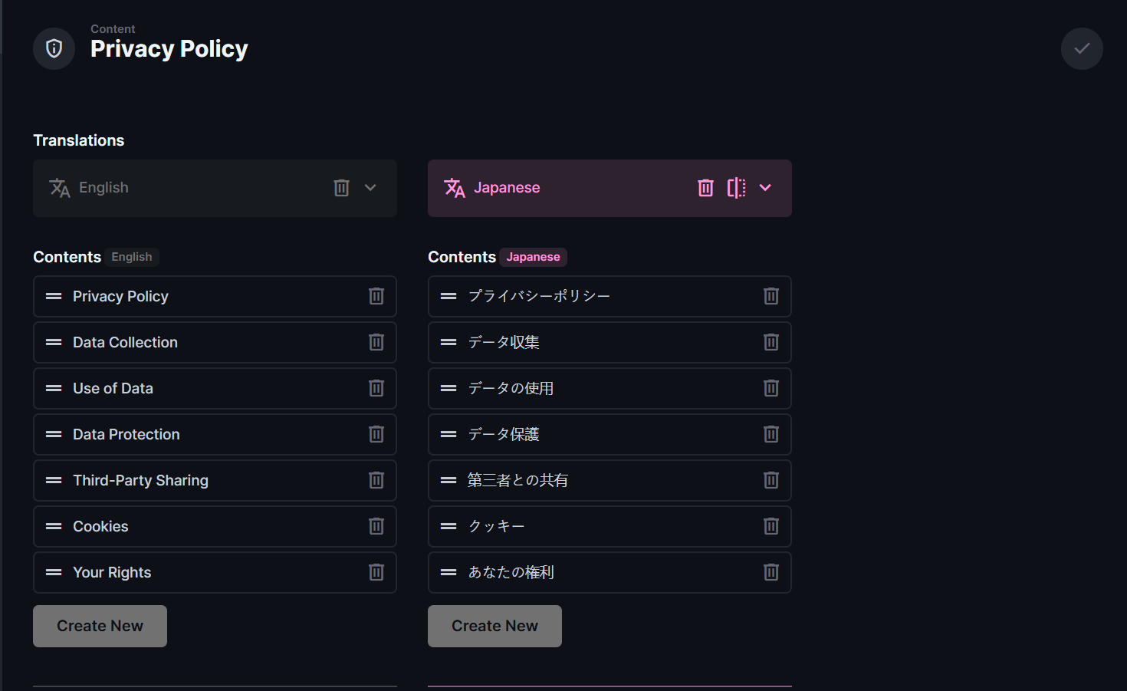The image size is (1127, 691).
Task: Select the English badge next to Contents
Action: pyautogui.click(x=131, y=257)
